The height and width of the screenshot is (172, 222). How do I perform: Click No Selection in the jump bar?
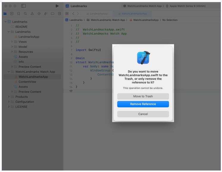170,20
